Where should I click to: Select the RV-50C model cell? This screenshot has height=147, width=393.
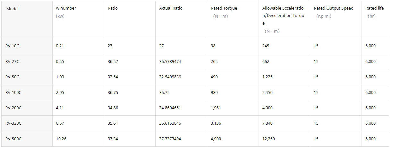[12, 77]
